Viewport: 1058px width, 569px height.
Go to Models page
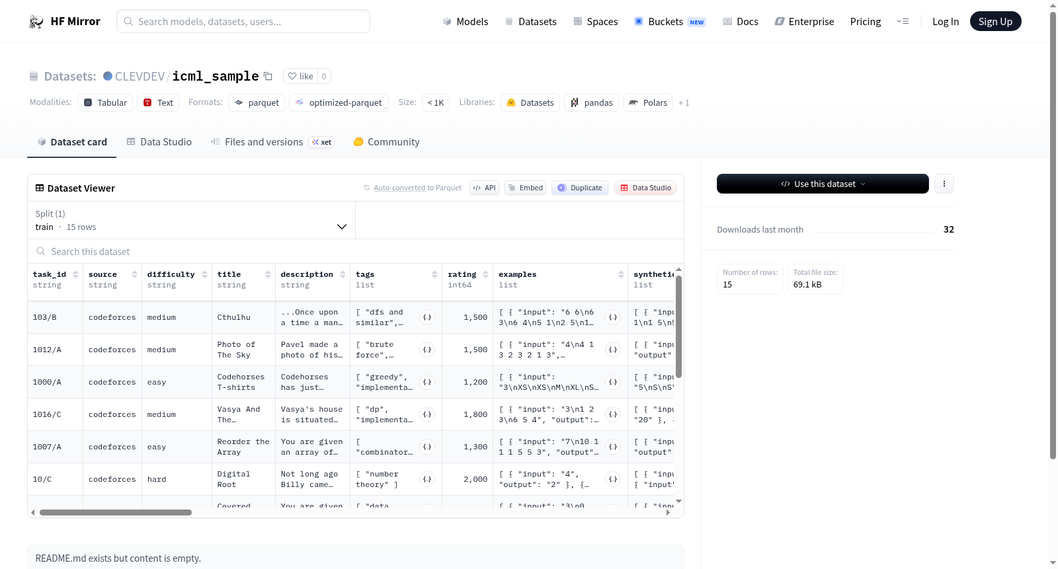coord(466,21)
